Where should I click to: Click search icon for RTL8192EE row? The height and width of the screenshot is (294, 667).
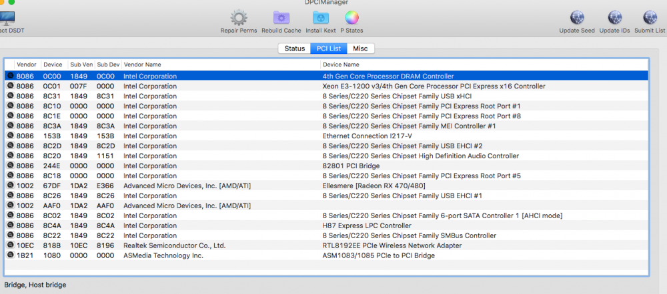coord(10,245)
